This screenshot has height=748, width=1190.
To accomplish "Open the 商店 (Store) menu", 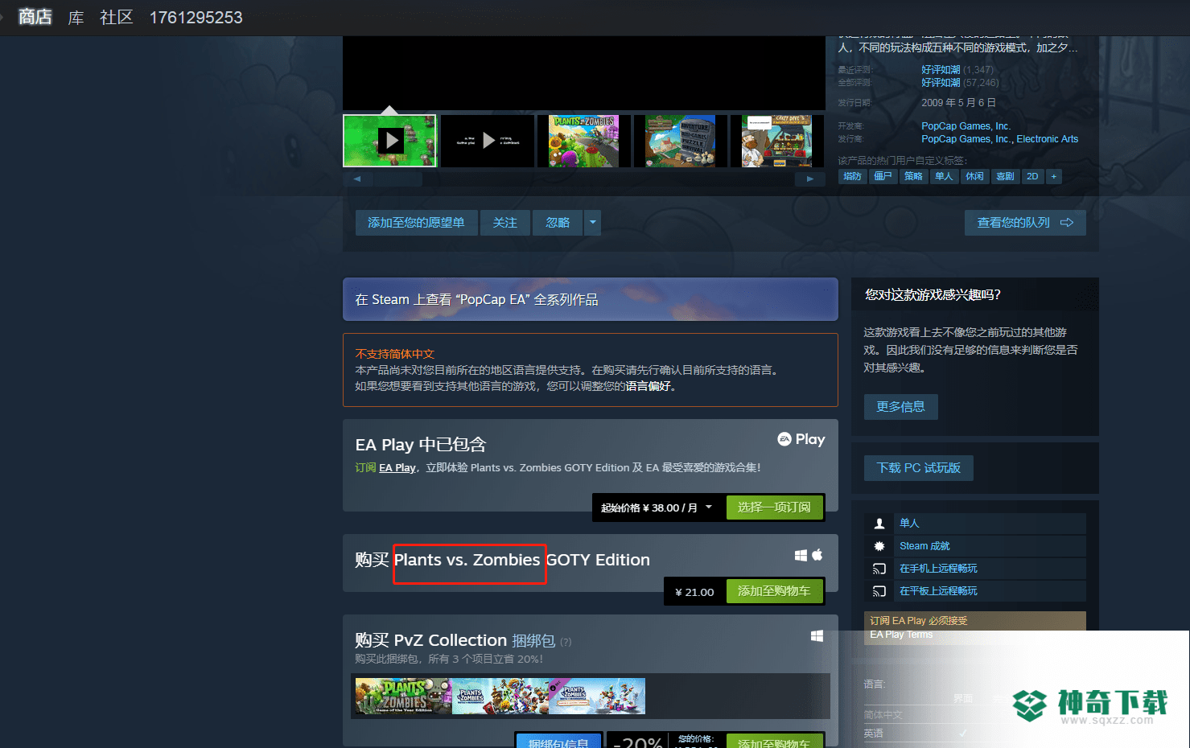I will click(35, 17).
